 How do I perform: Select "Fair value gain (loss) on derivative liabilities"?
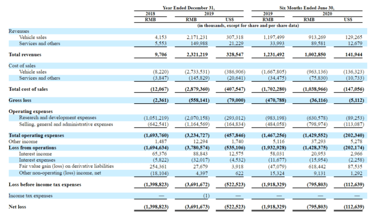point(67,166)
